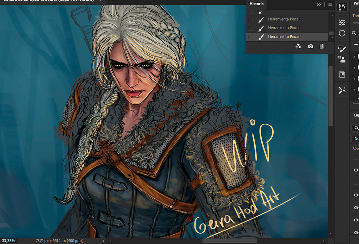359x244 pixels.
Task: Select the soft round brush tip preview
Action: click(356, 44)
